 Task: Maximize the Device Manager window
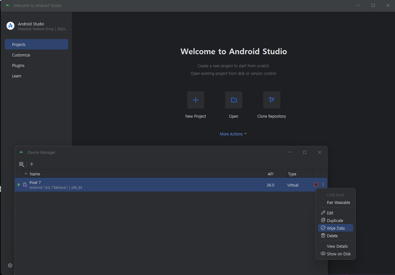pyautogui.click(x=305, y=152)
